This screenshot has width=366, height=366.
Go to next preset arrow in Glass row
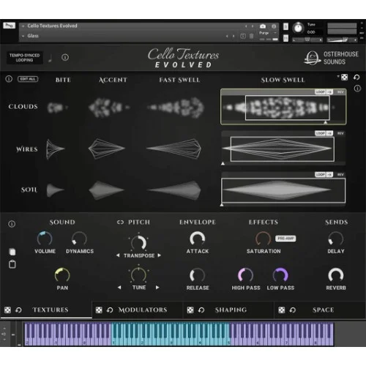pos(234,36)
